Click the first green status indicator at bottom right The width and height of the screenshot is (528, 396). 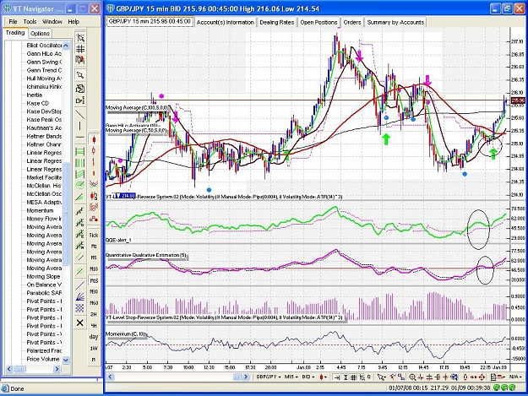[497, 388]
